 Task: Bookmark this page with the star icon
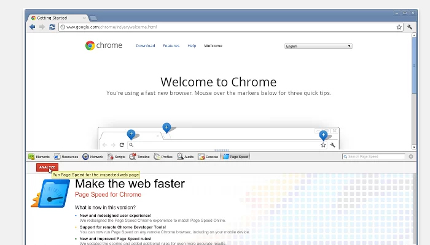tap(400, 27)
